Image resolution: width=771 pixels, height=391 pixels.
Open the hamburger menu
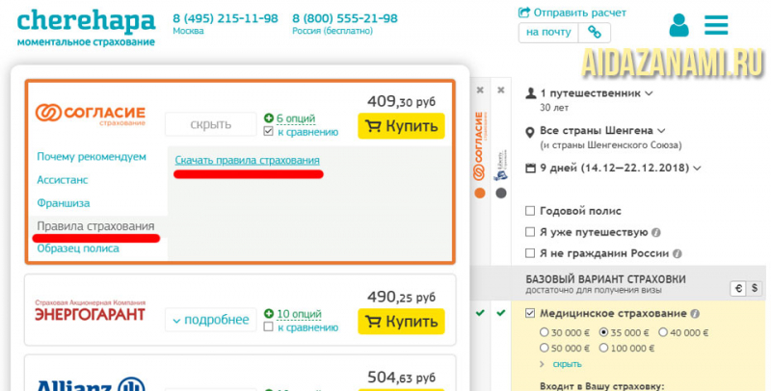pos(716,25)
